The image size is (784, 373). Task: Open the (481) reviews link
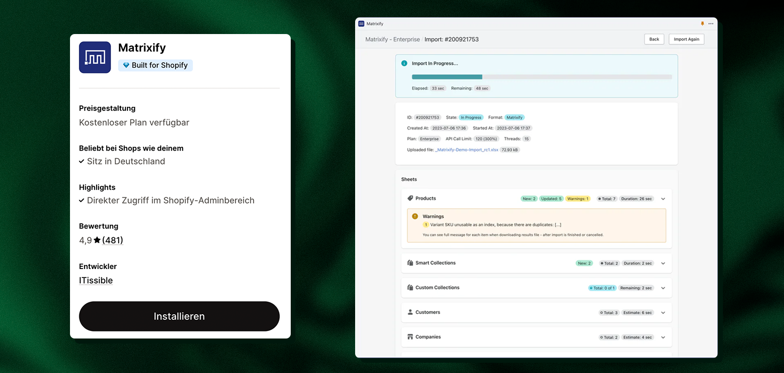pyautogui.click(x=112, y=240)
